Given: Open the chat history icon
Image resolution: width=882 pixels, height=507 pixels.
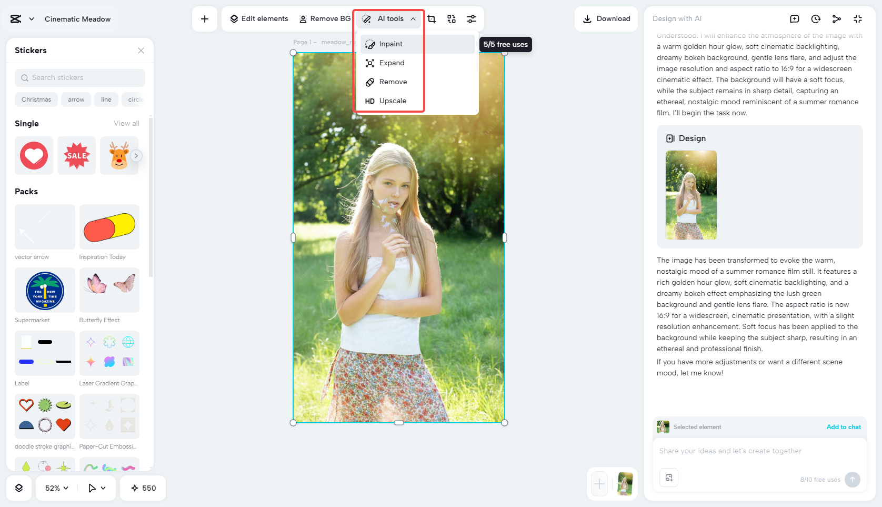Looking at the screenshot, I should [815, 18].
